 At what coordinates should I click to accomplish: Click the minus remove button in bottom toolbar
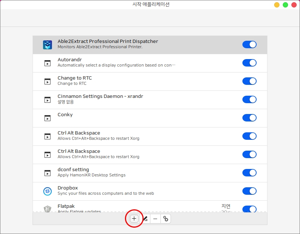click(155, 219)
